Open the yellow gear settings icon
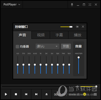 click(x=85, y=94)
